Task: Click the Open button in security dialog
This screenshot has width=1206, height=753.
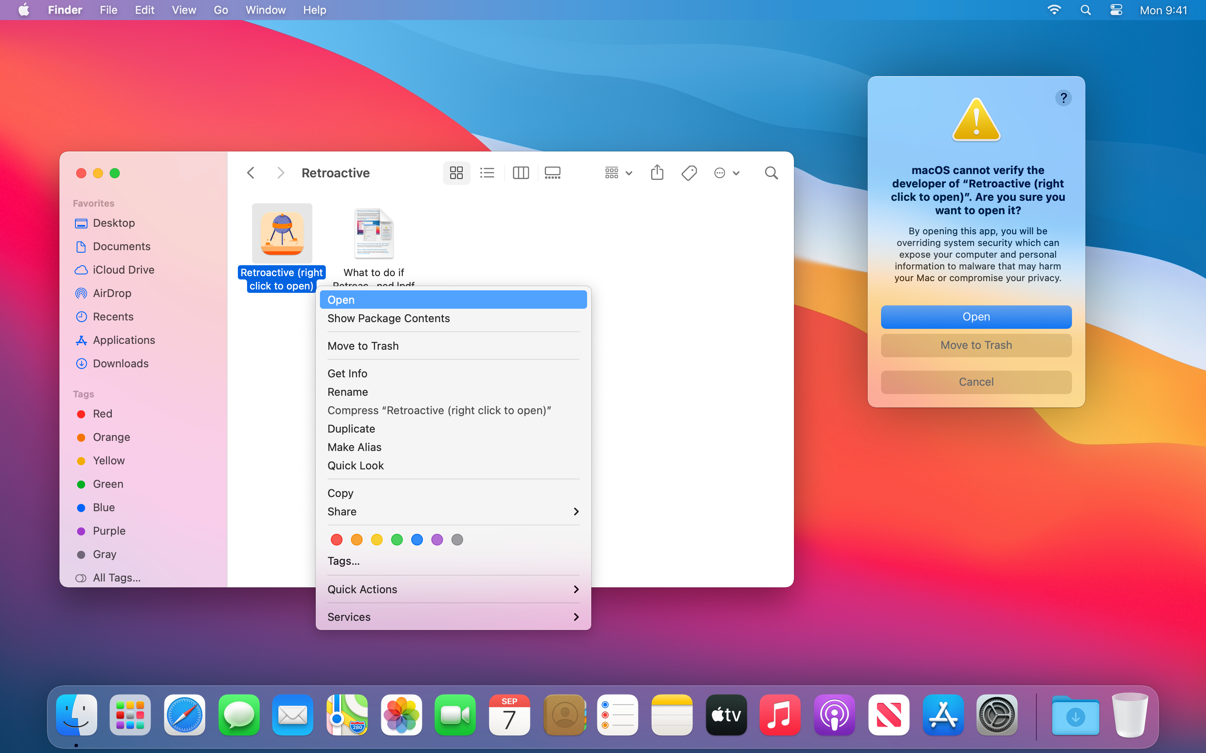Action: [976, 316]
